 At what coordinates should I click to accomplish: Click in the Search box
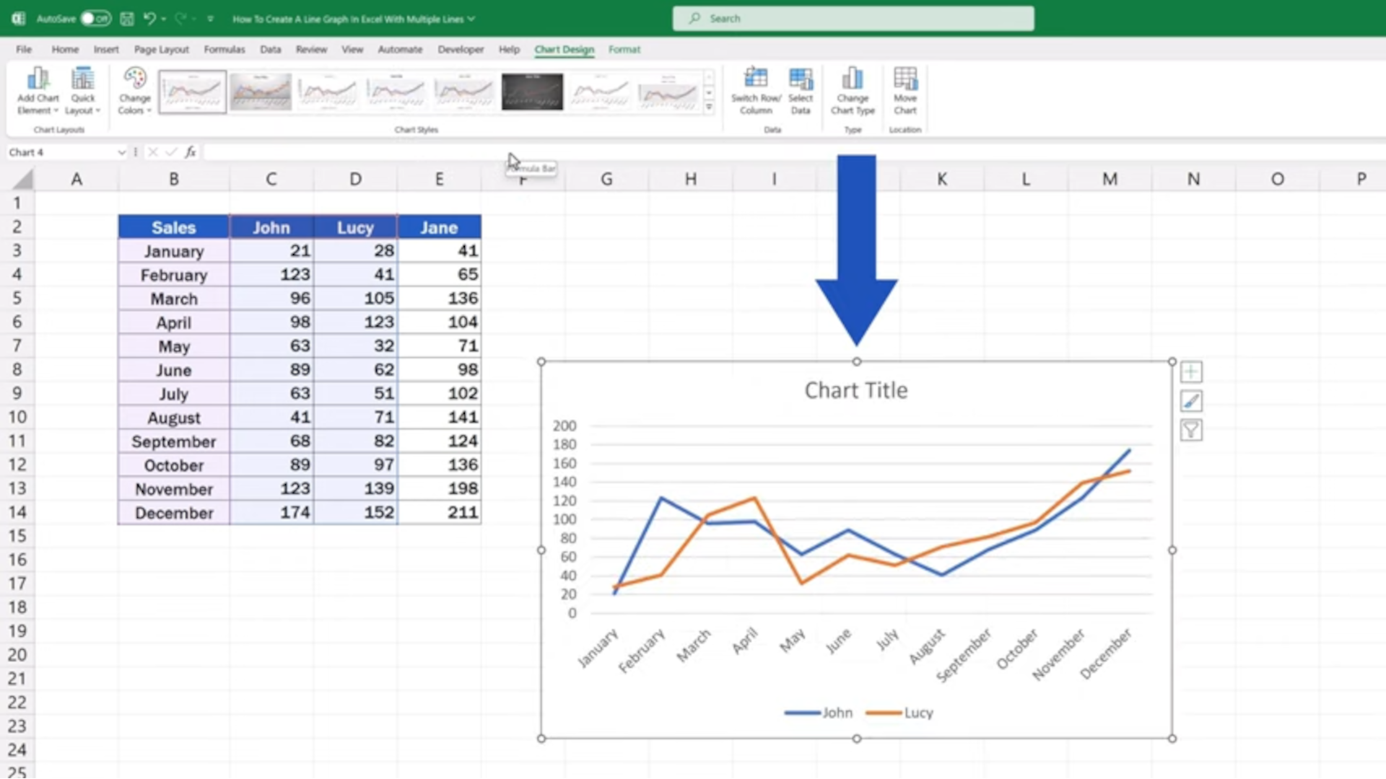click(x=853, y=19)
